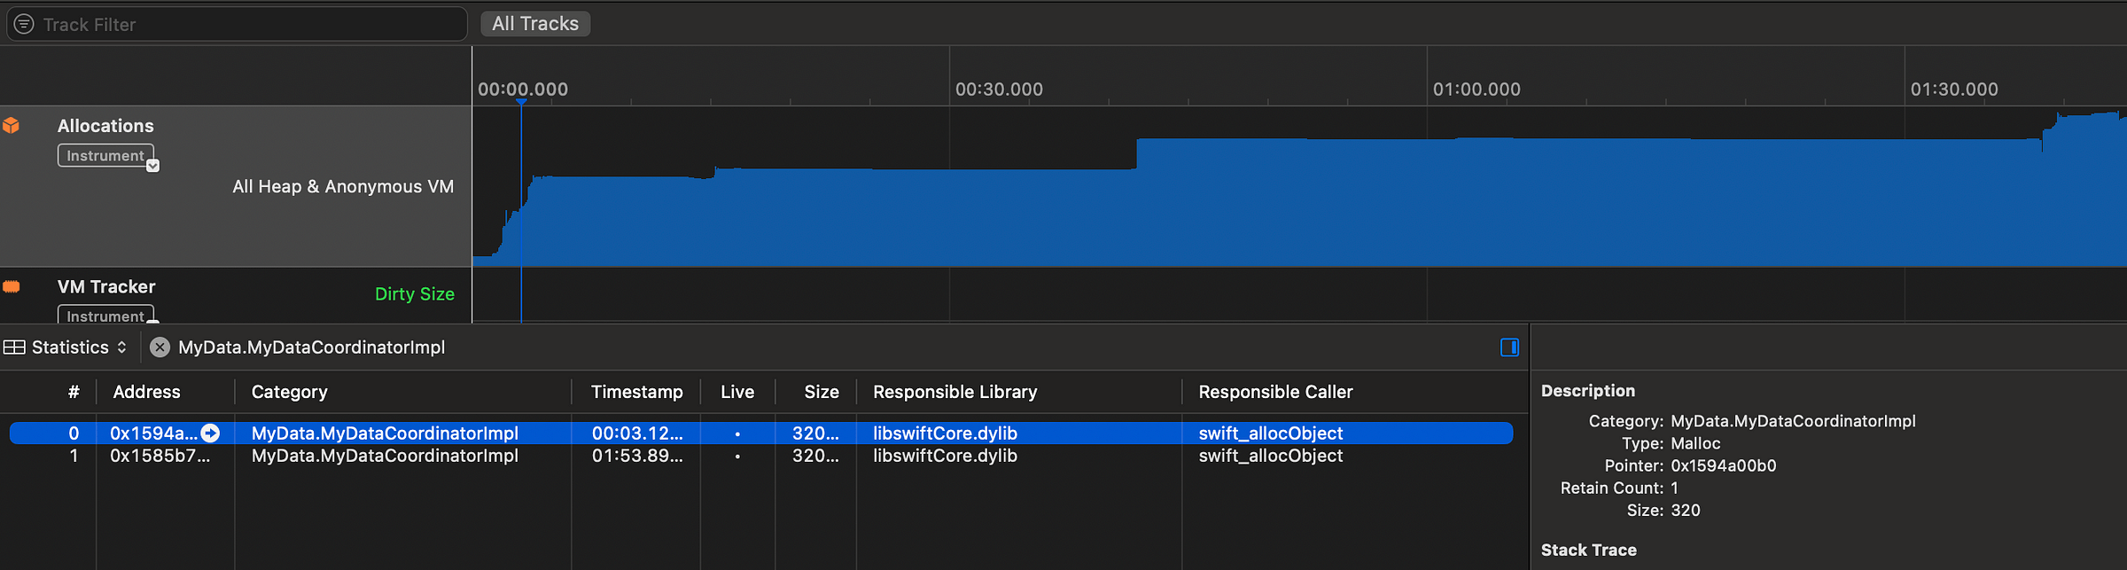Click the blue playhead marker on timeline
2127x570 pixels.
[x=521, y=104]
